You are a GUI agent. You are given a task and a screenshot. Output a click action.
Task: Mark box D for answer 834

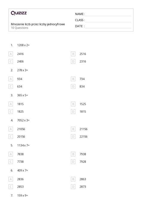(x=73, y=86)
